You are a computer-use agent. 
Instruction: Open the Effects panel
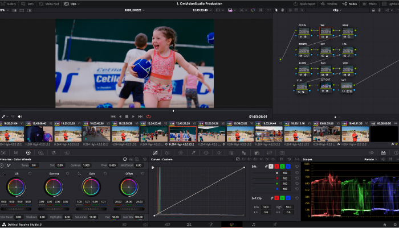[x=369, y=4]
